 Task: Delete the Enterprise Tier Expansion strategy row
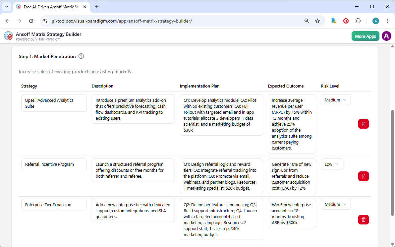pyautogui.click(x=363, y=219)
